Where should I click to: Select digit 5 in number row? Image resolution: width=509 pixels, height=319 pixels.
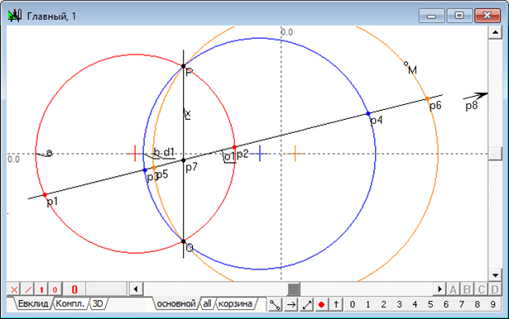[430, 304]
